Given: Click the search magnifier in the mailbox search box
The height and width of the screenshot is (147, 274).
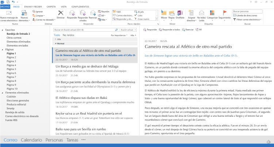Looking at the screenshot, I should pyautogui.click(x=117, y=30).
